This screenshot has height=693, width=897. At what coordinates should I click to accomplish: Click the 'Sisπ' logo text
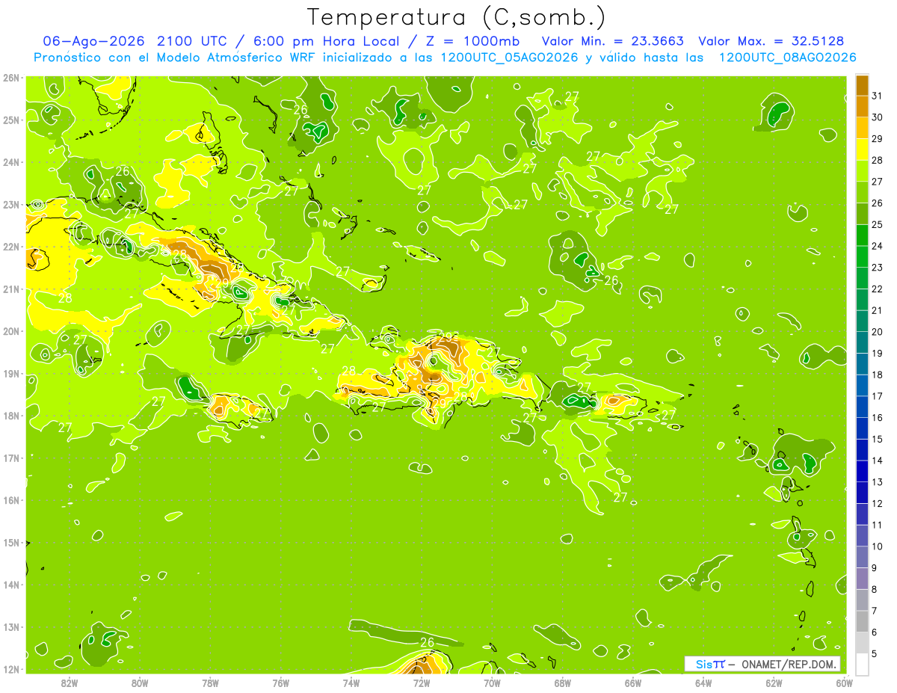[709, 664]
